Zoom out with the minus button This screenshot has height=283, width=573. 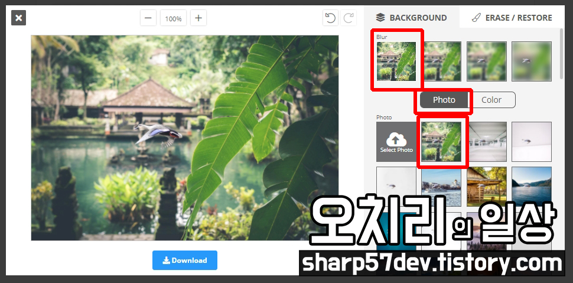148,18
